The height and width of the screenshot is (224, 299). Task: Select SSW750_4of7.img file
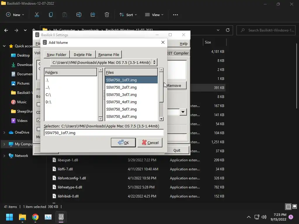131,102
